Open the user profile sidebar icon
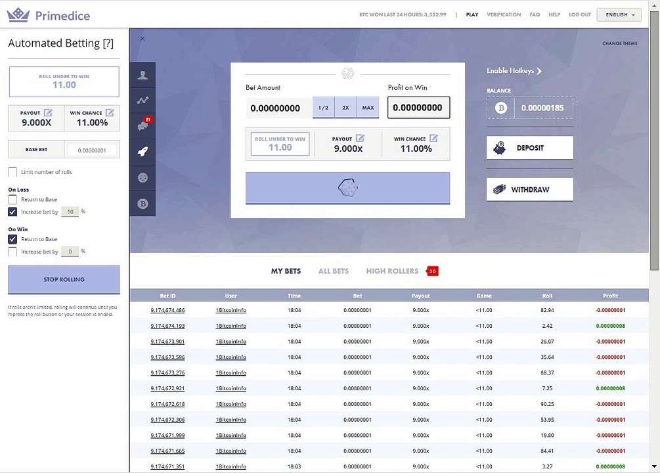The width and height of the screenshot is (660, 473). [143, 75]
